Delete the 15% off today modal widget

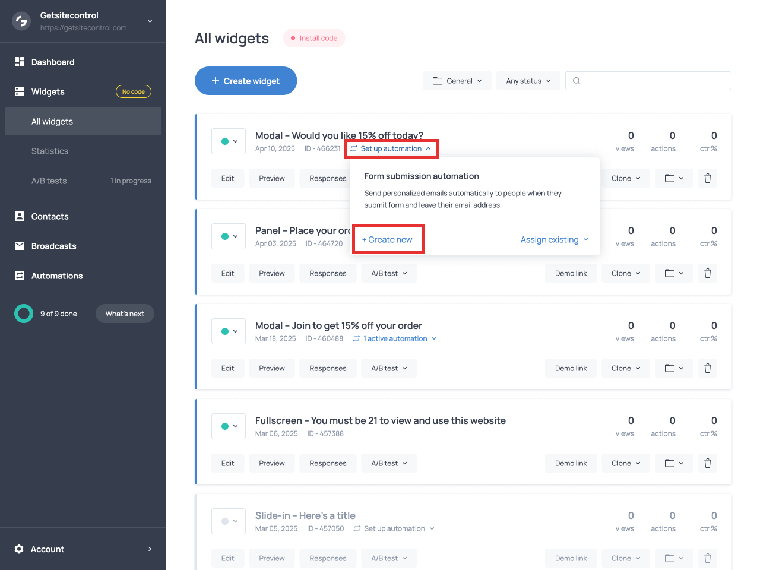tap(707, 178)
